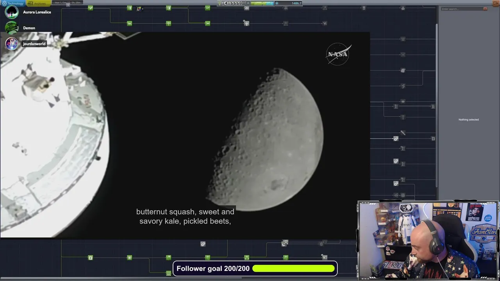The width and height of the screenshot is (500, 281).
Task: Select the first green node in the top row
Action: pyautogui.click(x=90, y=8)
